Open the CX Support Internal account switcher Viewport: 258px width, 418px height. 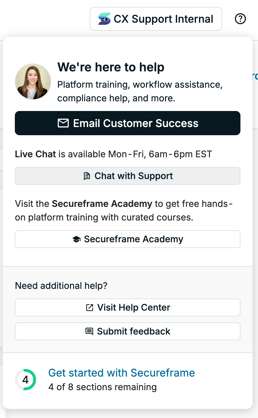coord(156,19)
